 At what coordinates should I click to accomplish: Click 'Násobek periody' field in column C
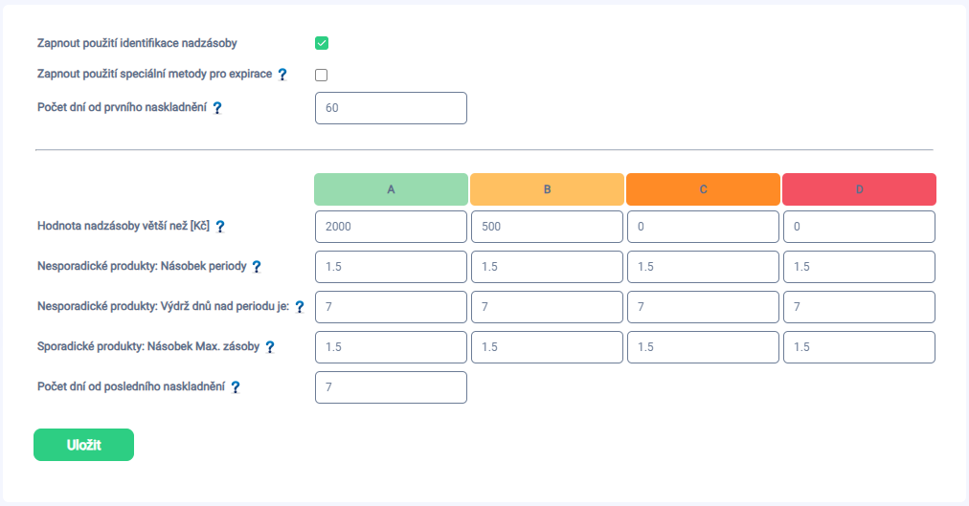pos(703,267)
